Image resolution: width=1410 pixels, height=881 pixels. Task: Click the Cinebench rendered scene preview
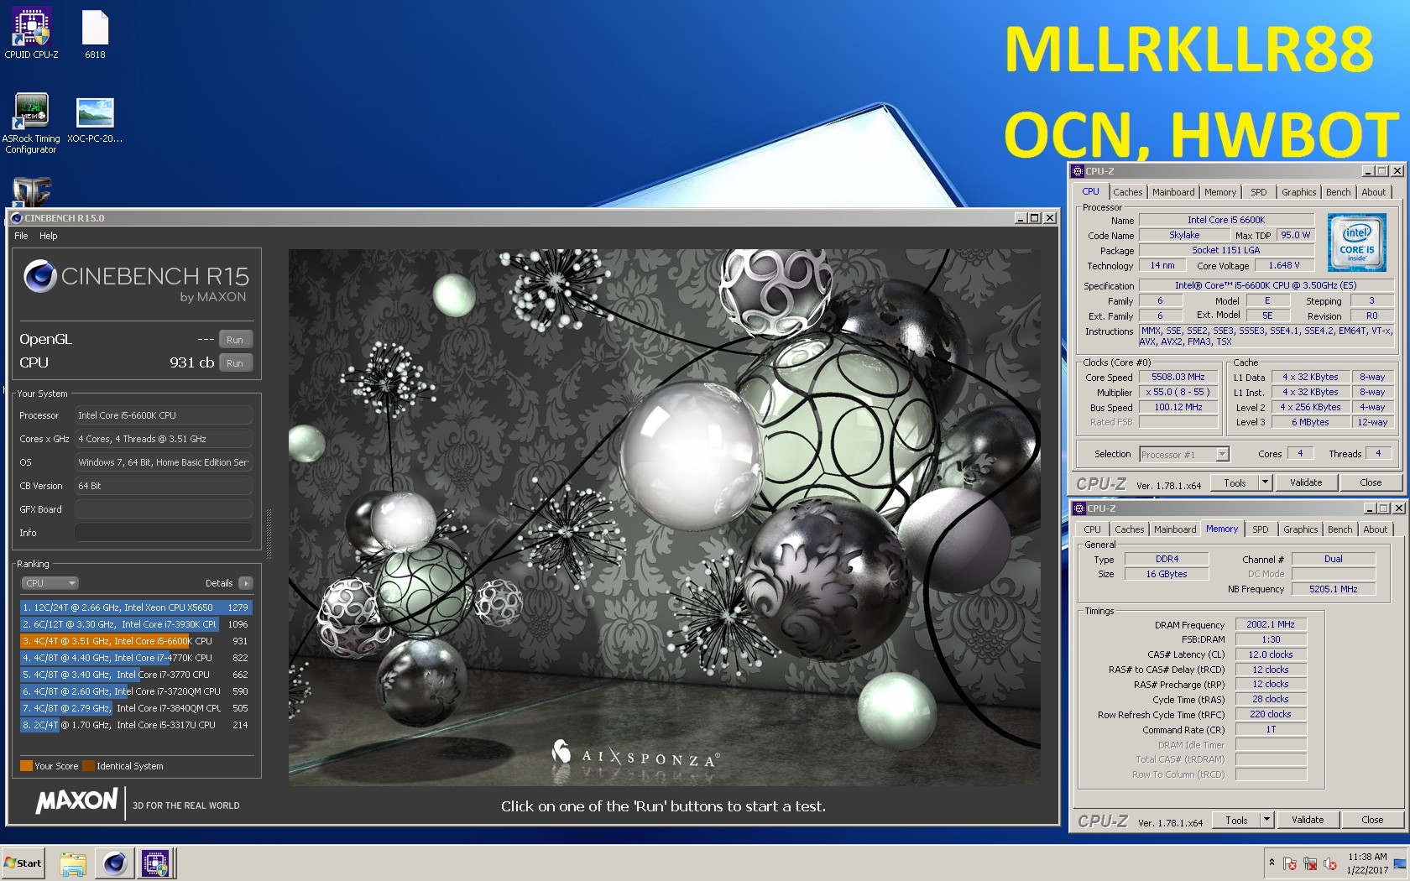coord(664,518)
